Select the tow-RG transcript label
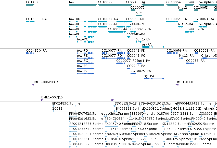 [x=75, y=29]
